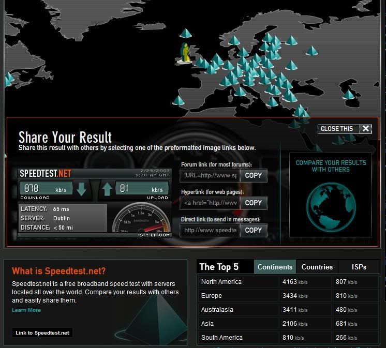Switch to the Countries tab
The width and height of the screenshot is (386, 348).
[317, 267]
